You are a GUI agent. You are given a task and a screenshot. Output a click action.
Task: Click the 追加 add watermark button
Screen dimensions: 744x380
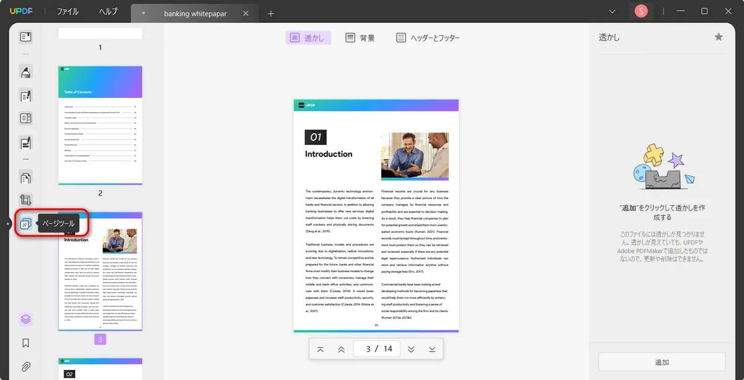coord(662,362)
